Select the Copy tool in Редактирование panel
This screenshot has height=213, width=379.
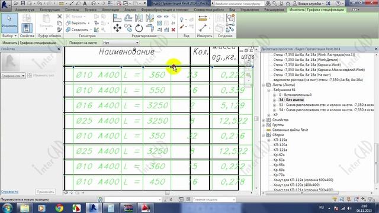coord(128,28)
